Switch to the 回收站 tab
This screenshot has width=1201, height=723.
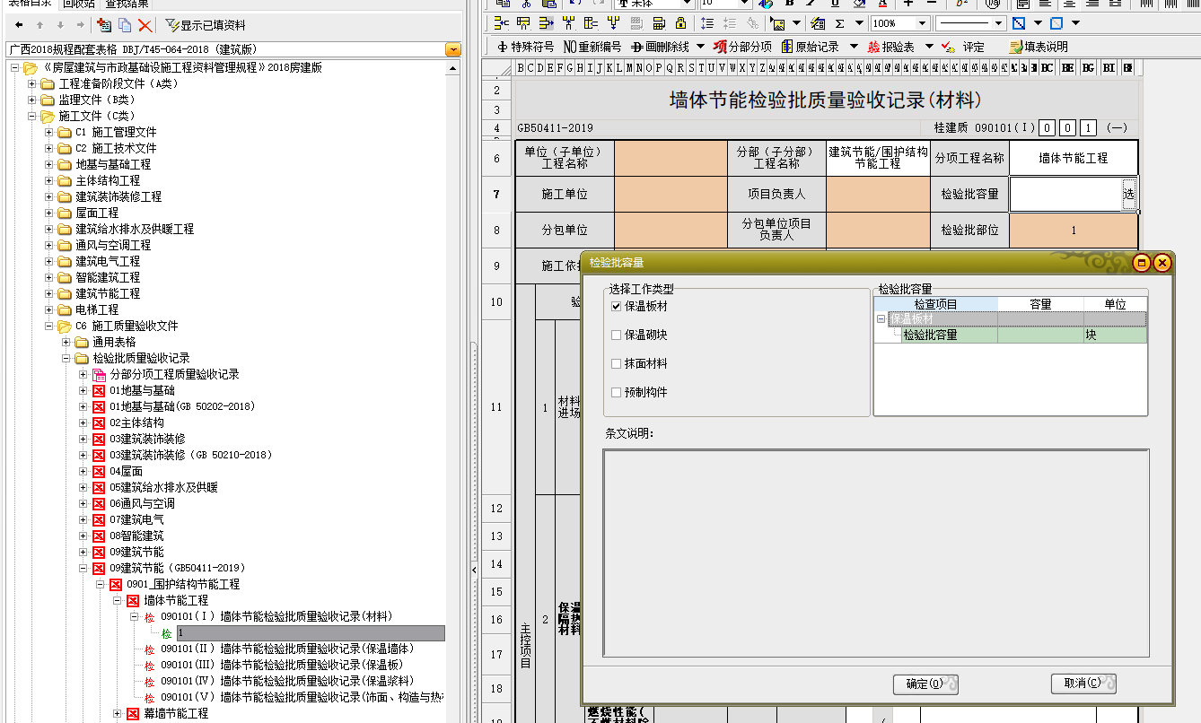coord(79,4)
